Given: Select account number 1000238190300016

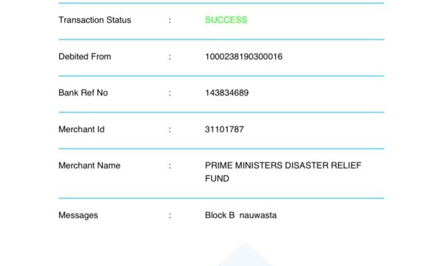Looking at the screenshot, I should click(x=243, y=57).
